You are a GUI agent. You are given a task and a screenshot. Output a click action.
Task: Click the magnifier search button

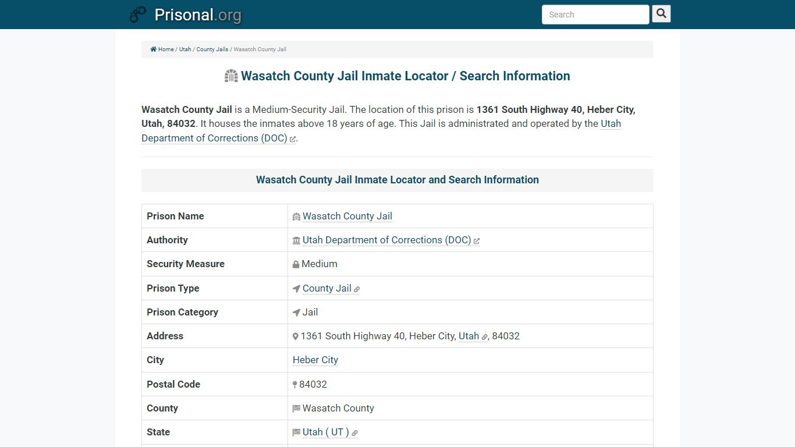[x=661, y=14]
